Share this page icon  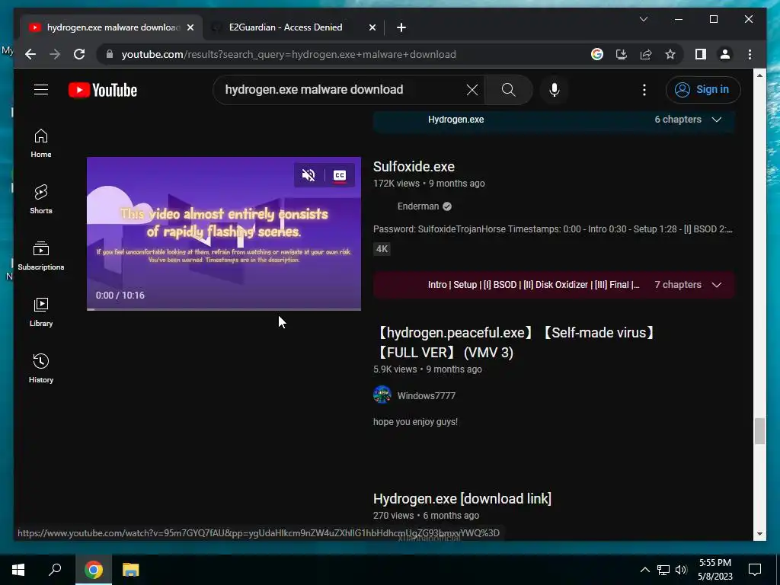tap(646, 54)
